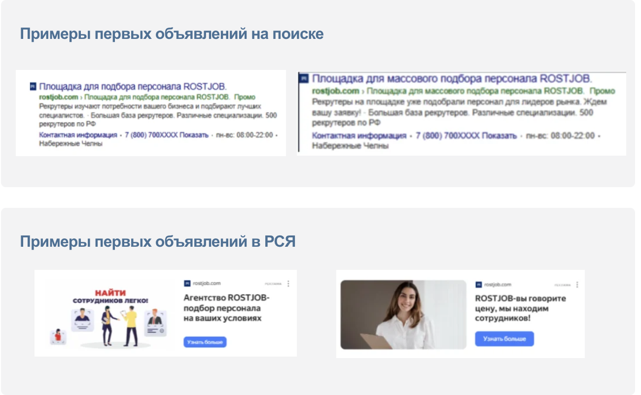641x395 pixels.
Task: Click the Промо label in the Площадка для массового подбора ad
Action: pos(603,91)
